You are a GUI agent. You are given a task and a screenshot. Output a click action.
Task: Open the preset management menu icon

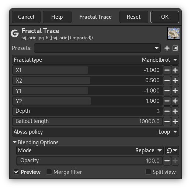pyautogui.click(x=175, y=48)
